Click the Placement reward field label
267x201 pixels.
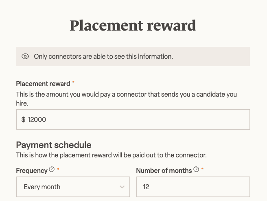click(x=43, y=84)
